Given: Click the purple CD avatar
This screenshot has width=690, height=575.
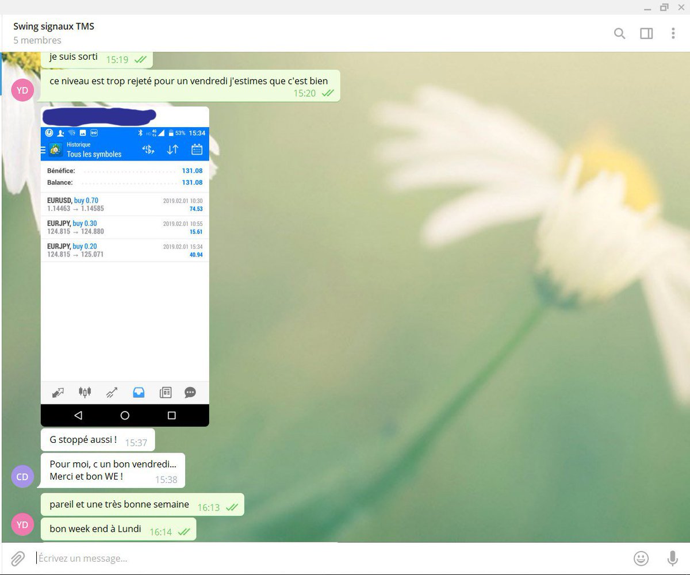Looking at the screenshot, I should click(x=22, y=477).
